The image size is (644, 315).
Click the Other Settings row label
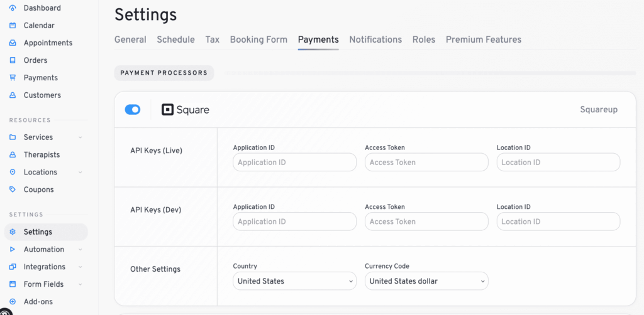click(155, 269)
